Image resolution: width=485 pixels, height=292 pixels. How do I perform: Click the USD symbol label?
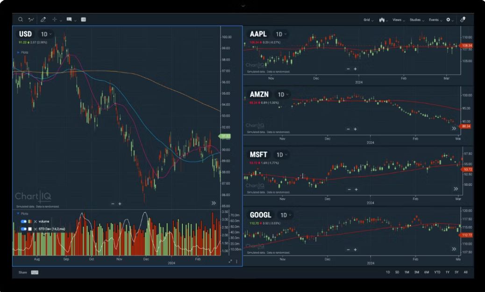pos(25,34)
